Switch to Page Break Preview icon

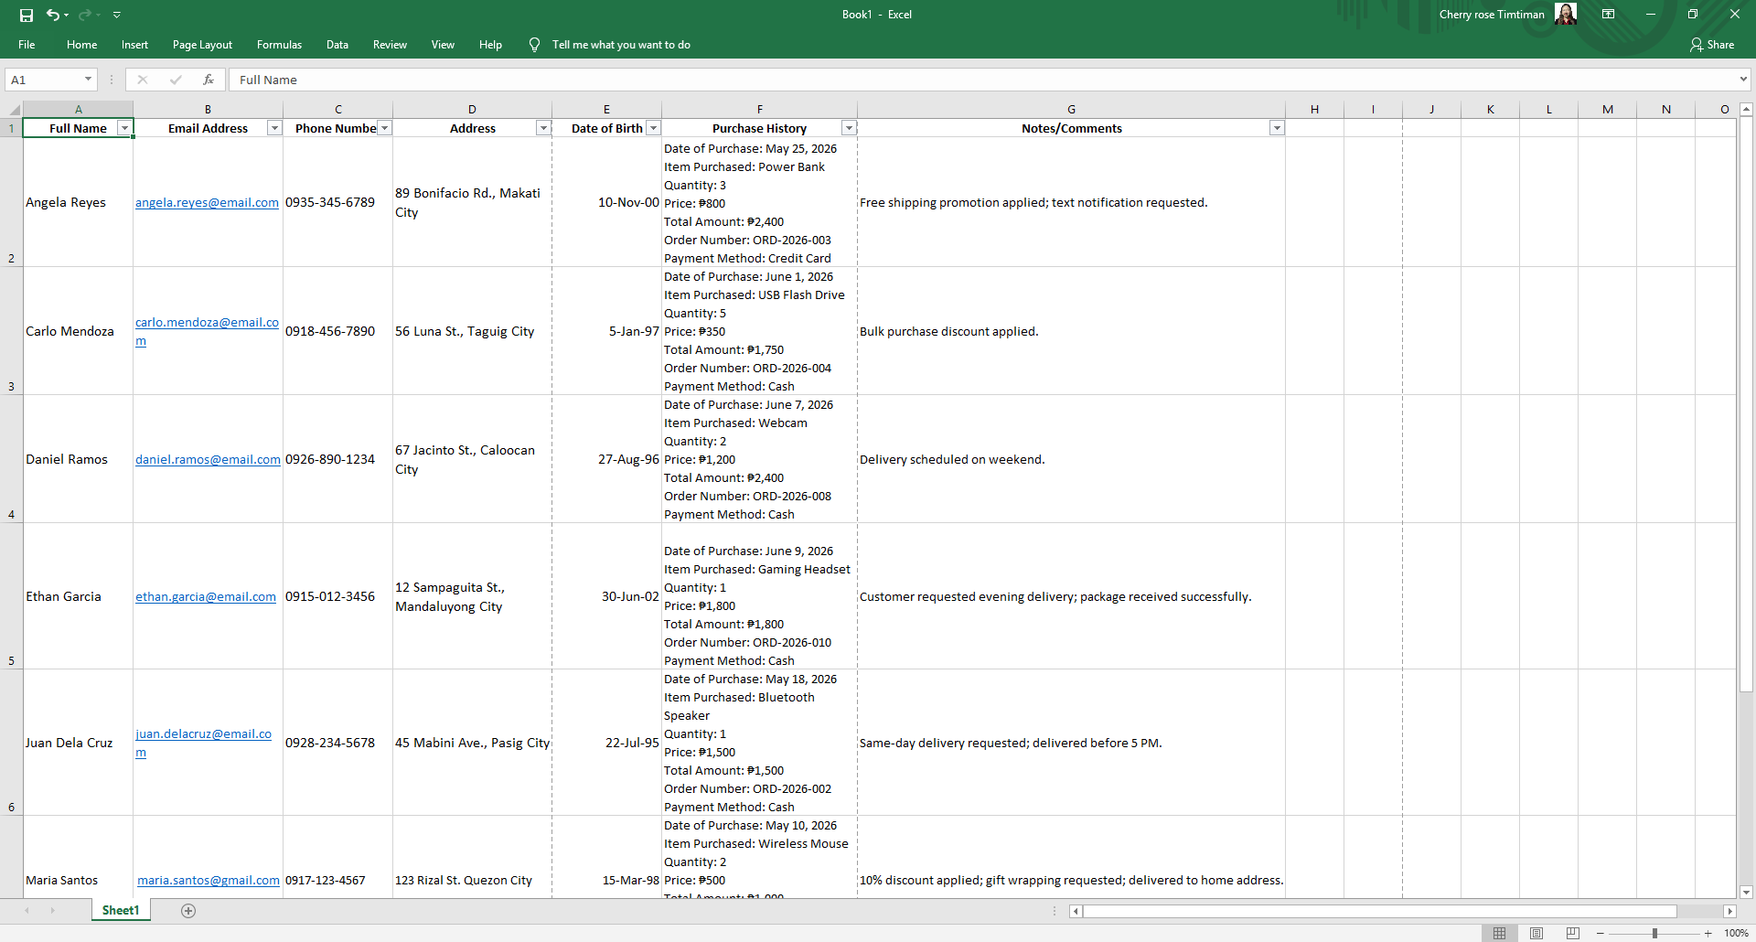point(1573,933)
